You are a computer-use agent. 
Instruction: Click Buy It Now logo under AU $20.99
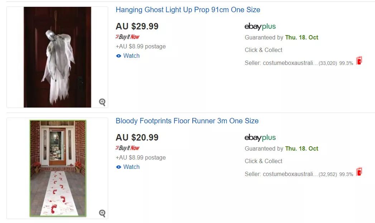point(128,148)
